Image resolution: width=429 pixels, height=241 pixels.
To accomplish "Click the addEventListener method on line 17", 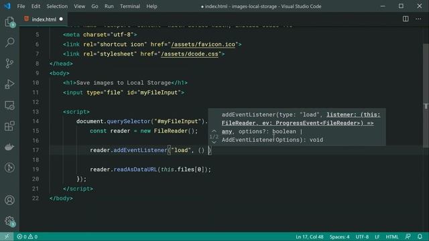I will click(140, 150).
